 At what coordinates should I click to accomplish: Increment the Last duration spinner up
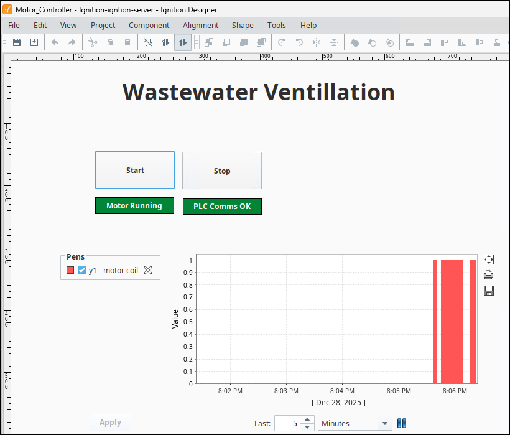tap(307, 419)
